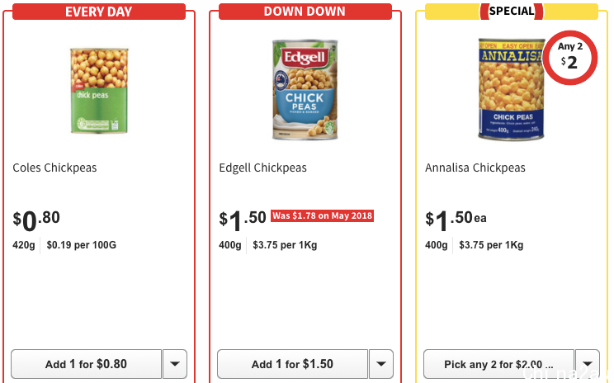Click the 'Any 2 $2' circular offer badge
The height and width of the screenshot is (383, 614).
(x=569, y=58)
